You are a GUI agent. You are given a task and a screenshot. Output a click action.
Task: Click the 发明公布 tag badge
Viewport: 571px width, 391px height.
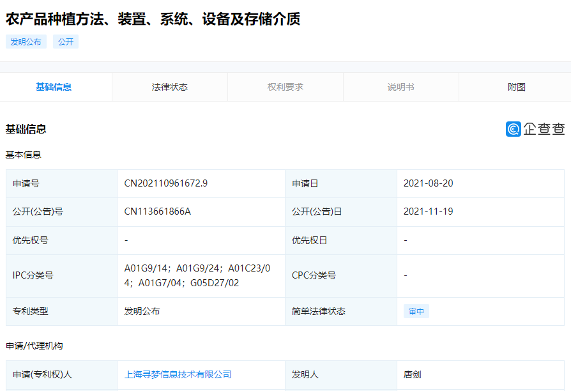tap(26, 41)
